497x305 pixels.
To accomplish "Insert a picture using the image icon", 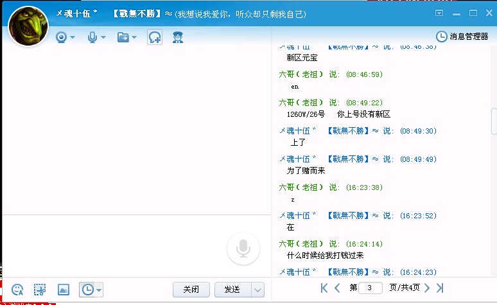I will tap(63, 290).
